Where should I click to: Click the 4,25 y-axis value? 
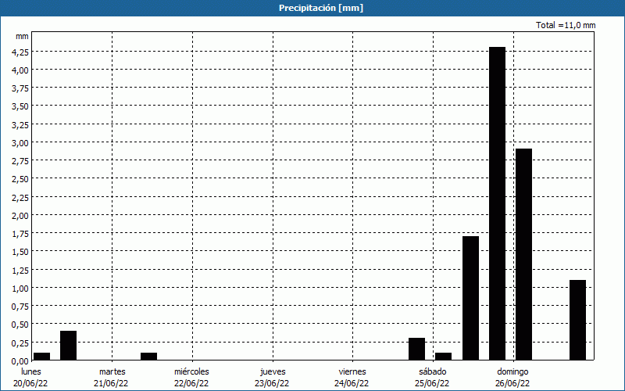20,52
